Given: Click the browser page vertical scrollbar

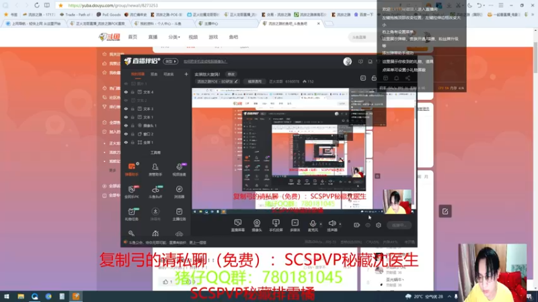Looking at the screenshot, I should point(535,56).
